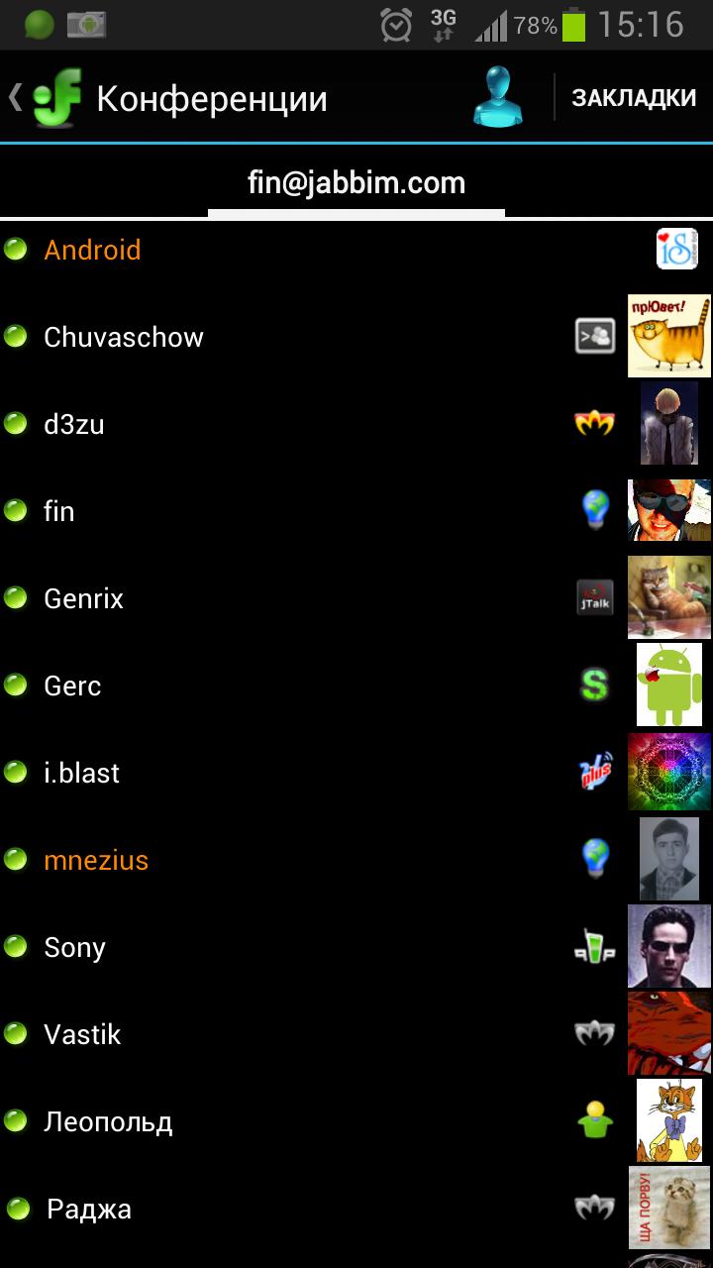Viewport: 713px width, 1268px height.
Task: Tap the green jF app logo
Action: click(x=57, y=98)
